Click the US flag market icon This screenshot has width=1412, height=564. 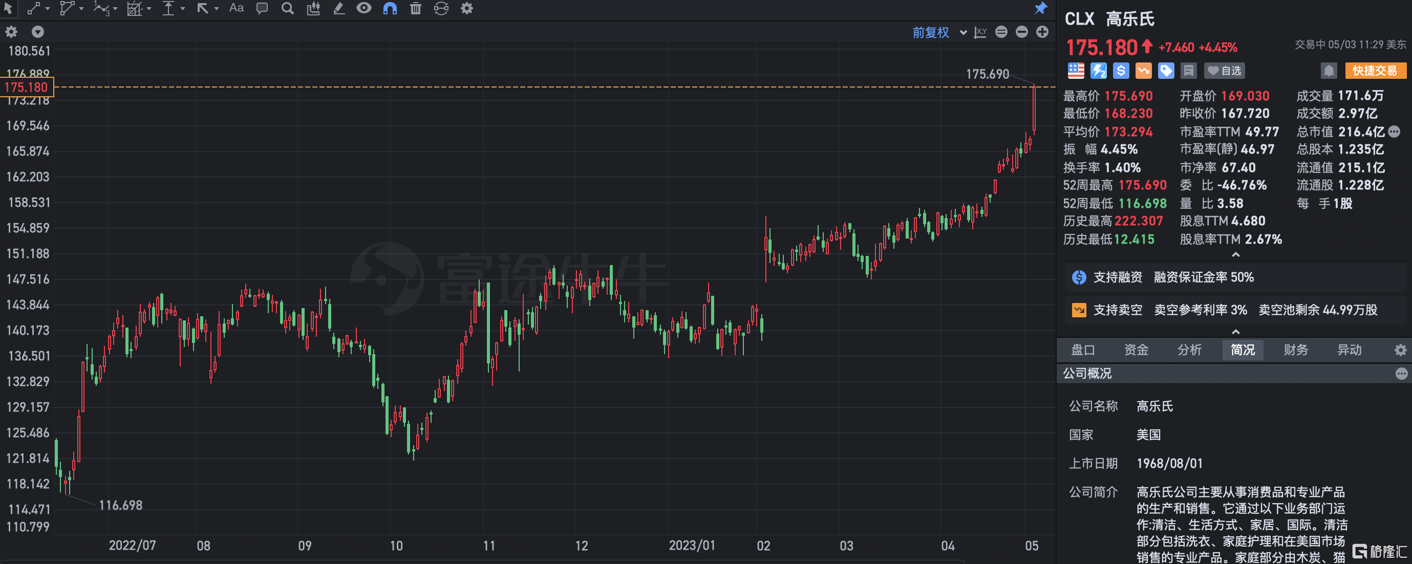[1076, 71]
